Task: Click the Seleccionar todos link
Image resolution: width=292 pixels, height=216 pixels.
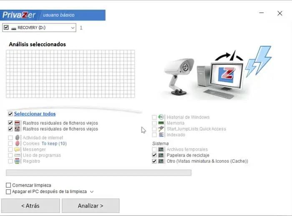Action: click(35, 114)
